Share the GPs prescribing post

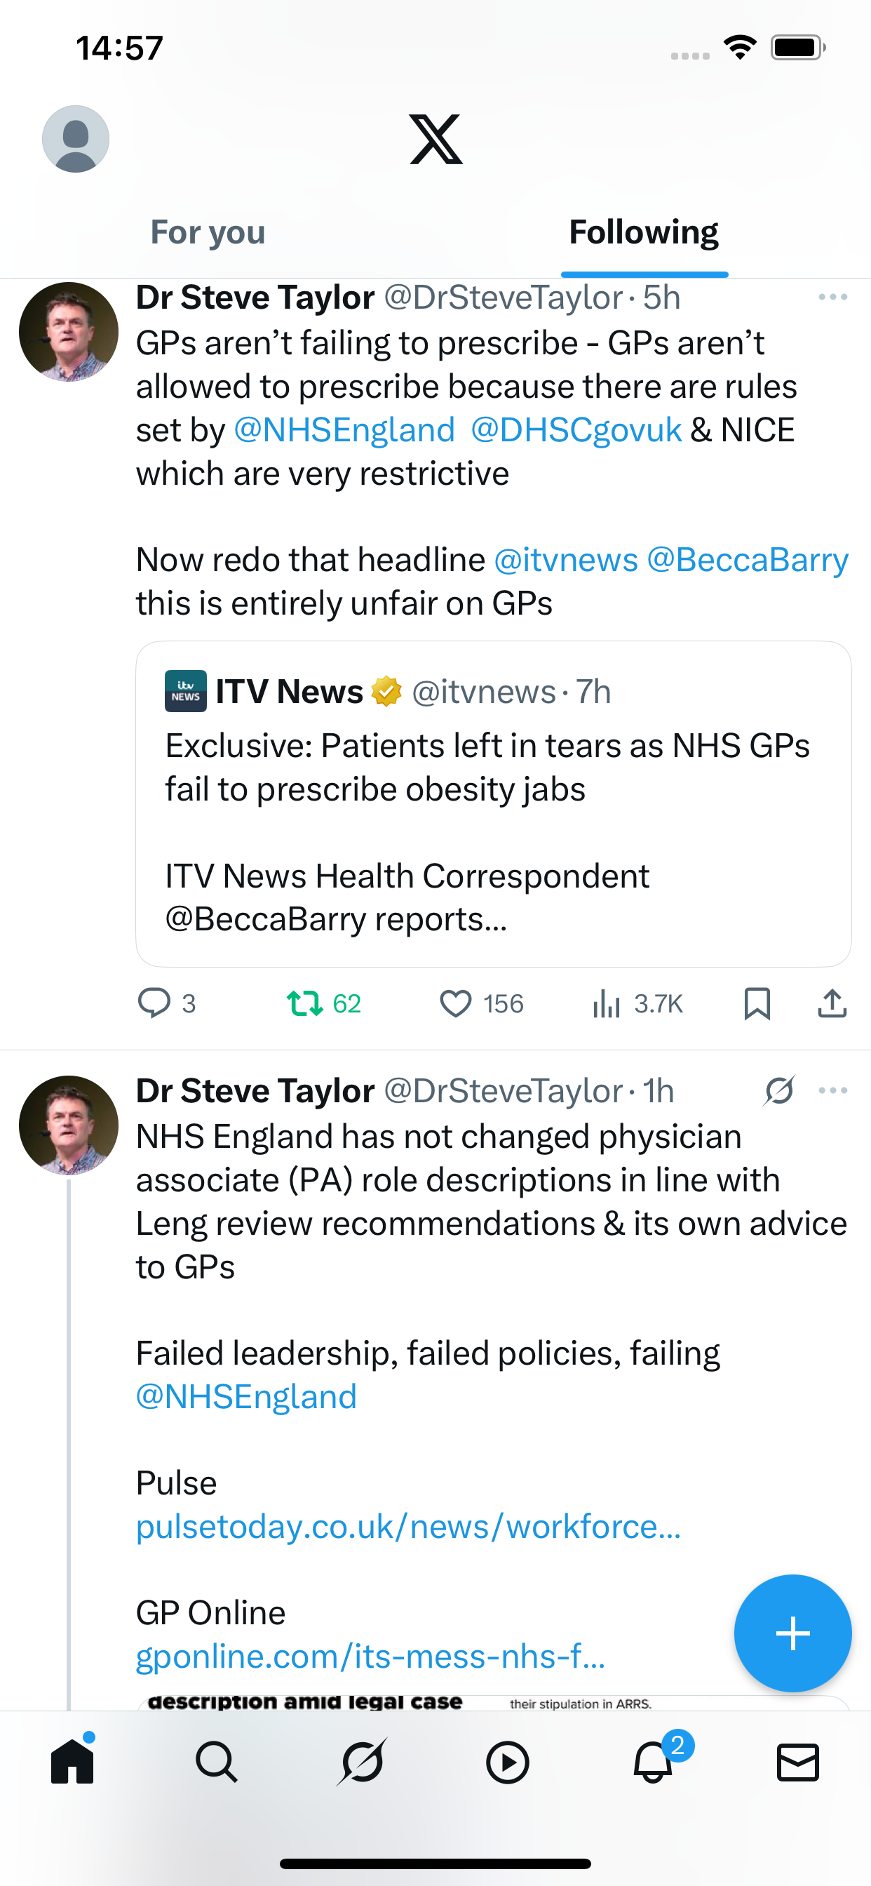[x=832, y=1003]
